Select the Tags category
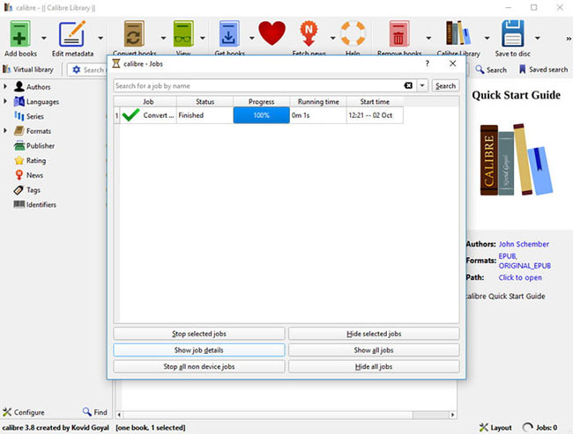Screen dimensions: 573x434 pyautogui.click(x=27, y=190)
